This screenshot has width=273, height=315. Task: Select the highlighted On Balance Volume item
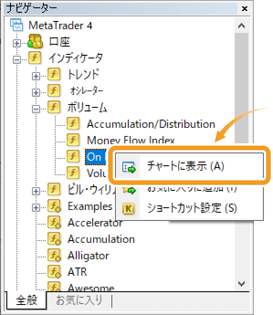[x=95, y=157]
